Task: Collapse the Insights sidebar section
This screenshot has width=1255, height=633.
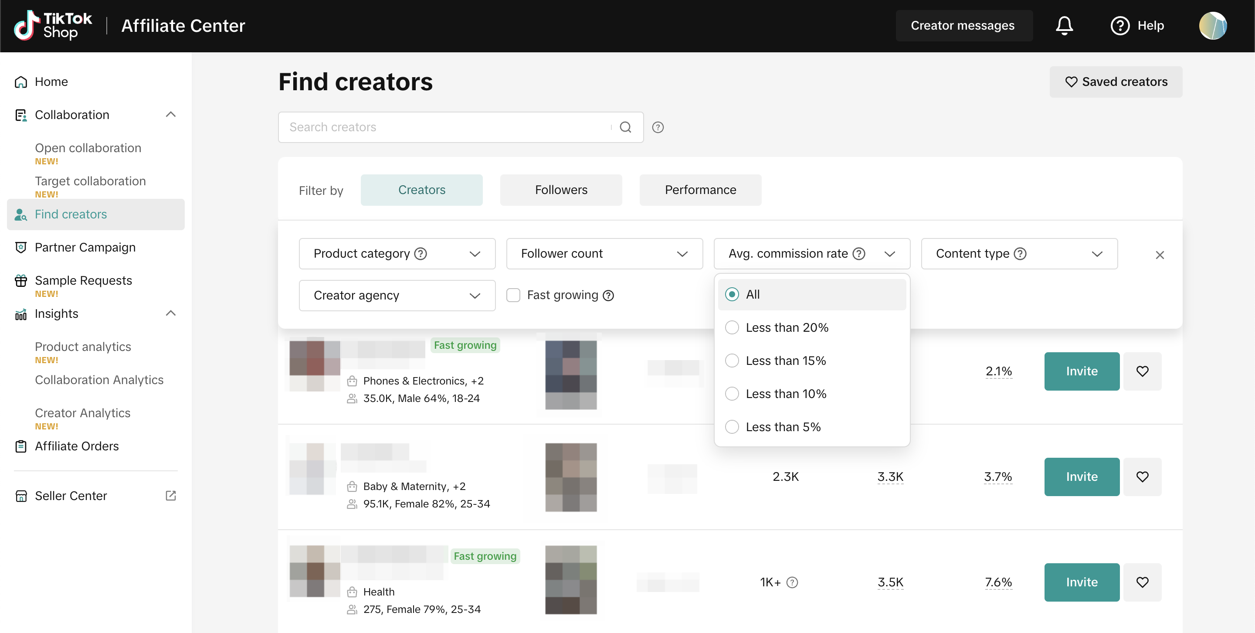Action: point(170,313)
